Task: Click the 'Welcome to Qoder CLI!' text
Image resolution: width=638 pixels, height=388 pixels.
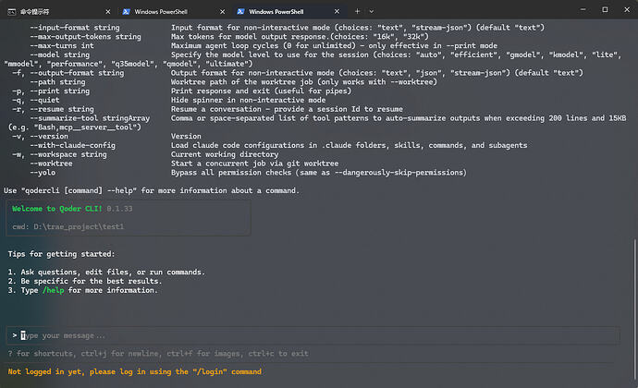Action: tap(57, 209)
